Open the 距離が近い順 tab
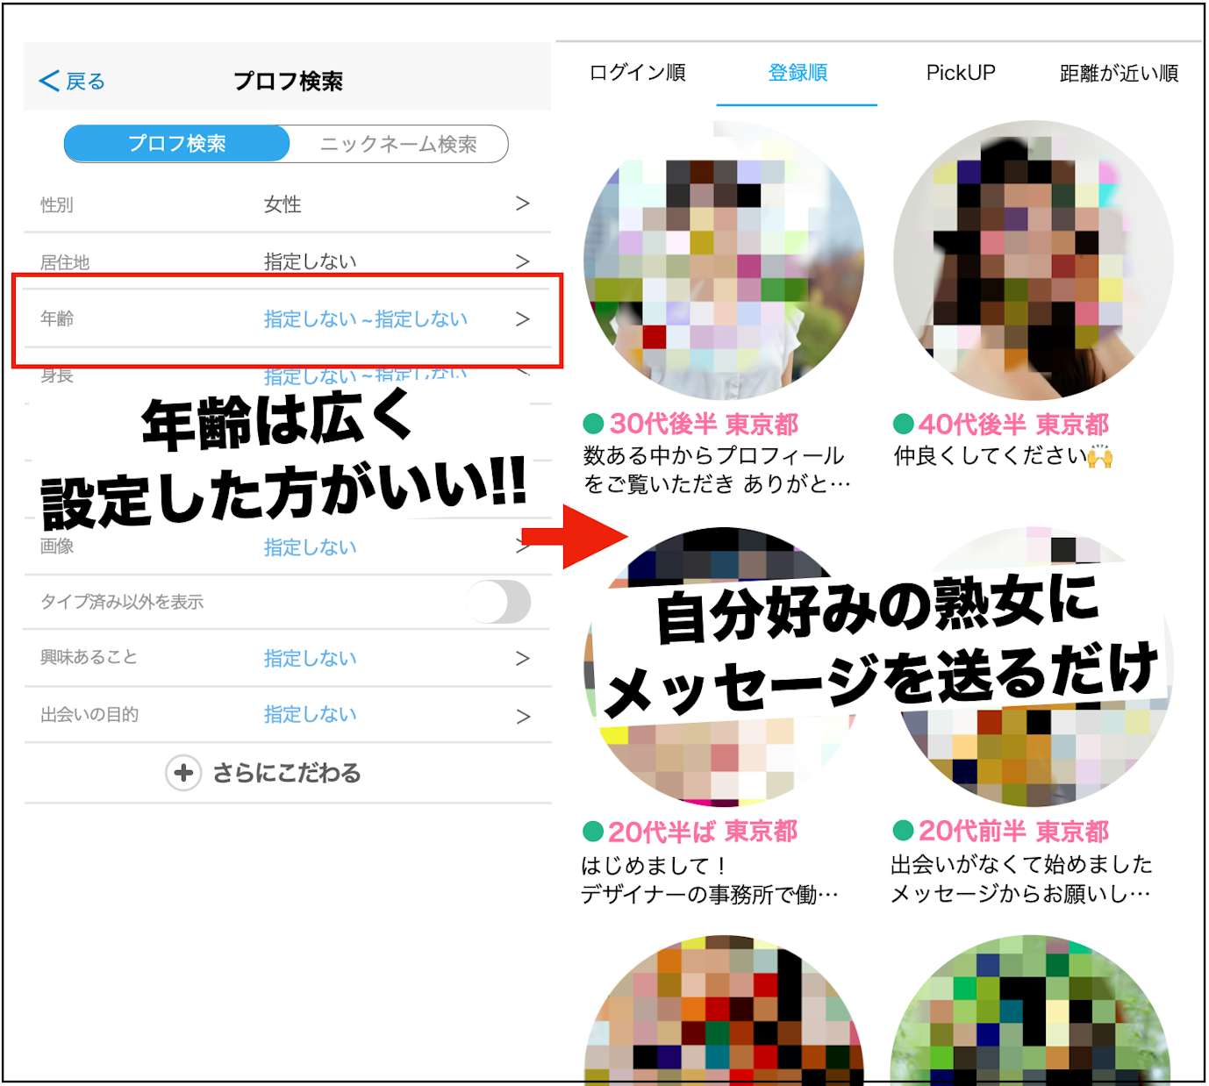This screenshot has height=1086, width=1209. tap(1119, 73)
